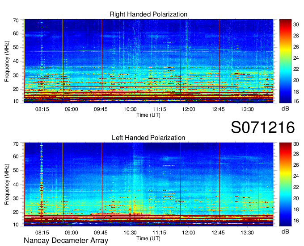The height and width of the screenshot is (246, 304).
Task: Click the 08:15 tick of Left Handed plot
Action: [x=42, y=233]
